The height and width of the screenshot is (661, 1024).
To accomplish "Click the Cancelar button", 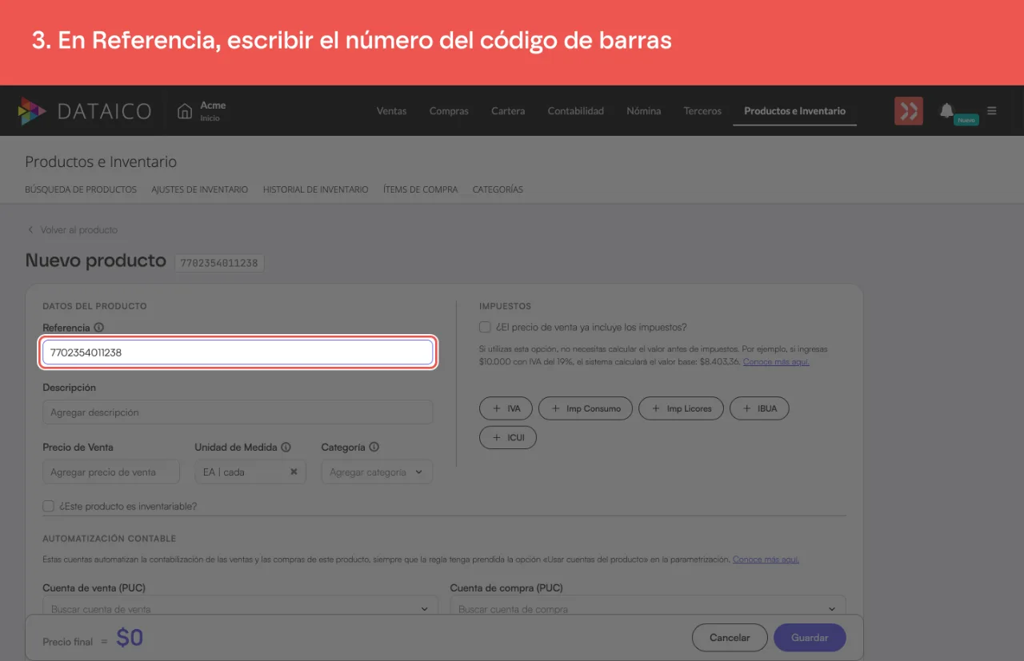I will coord(730,638).
